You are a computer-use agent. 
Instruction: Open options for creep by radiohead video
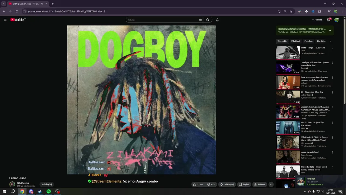[x=333, y=152]
